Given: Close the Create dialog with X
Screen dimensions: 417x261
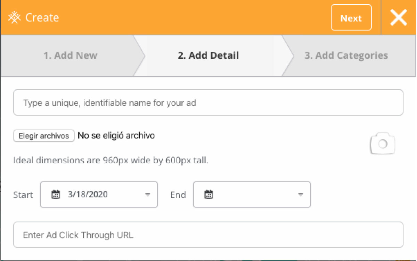Looking at the screenshot, I should [398, 17].
